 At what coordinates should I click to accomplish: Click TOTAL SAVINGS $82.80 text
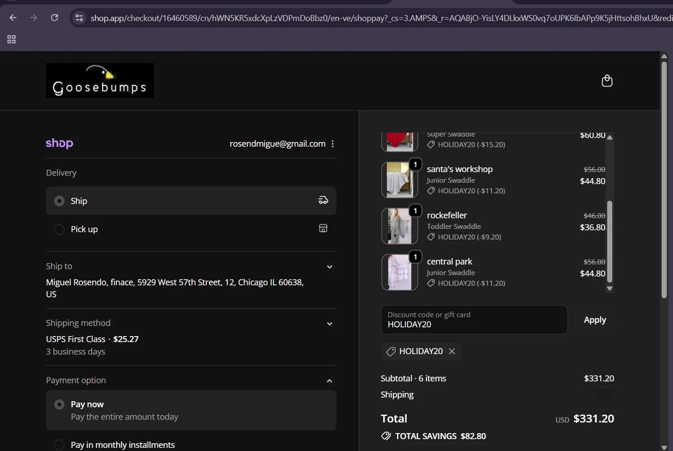[440, 436]
